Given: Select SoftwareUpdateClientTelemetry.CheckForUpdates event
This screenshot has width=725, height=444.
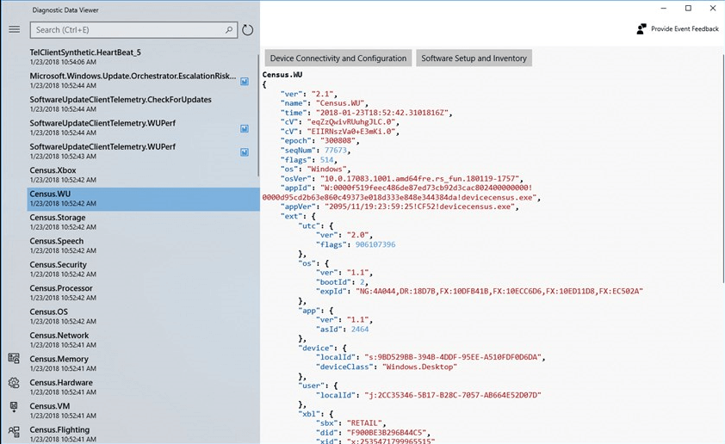Looking at the screenshot, I should coord(143,104).
